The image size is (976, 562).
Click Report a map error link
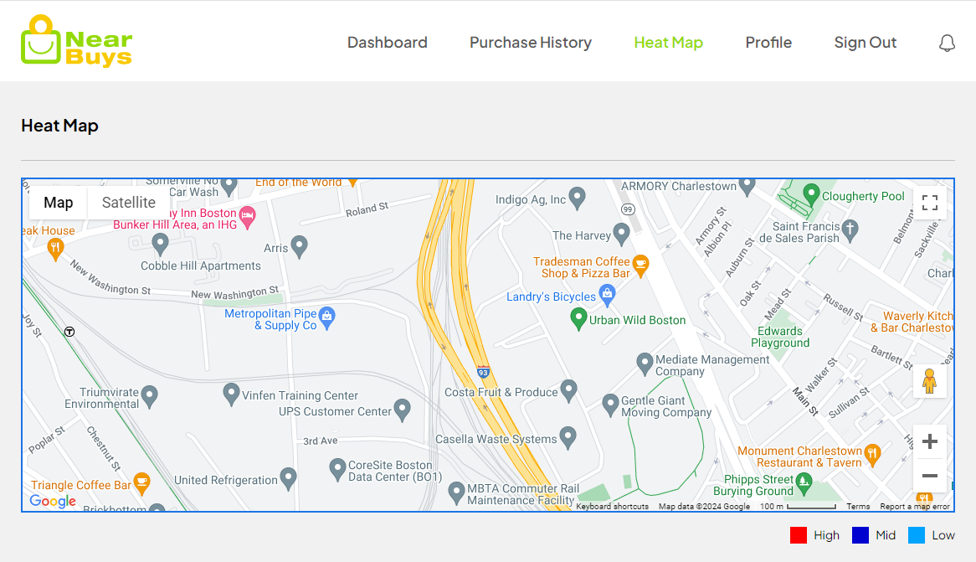point(914,507)
